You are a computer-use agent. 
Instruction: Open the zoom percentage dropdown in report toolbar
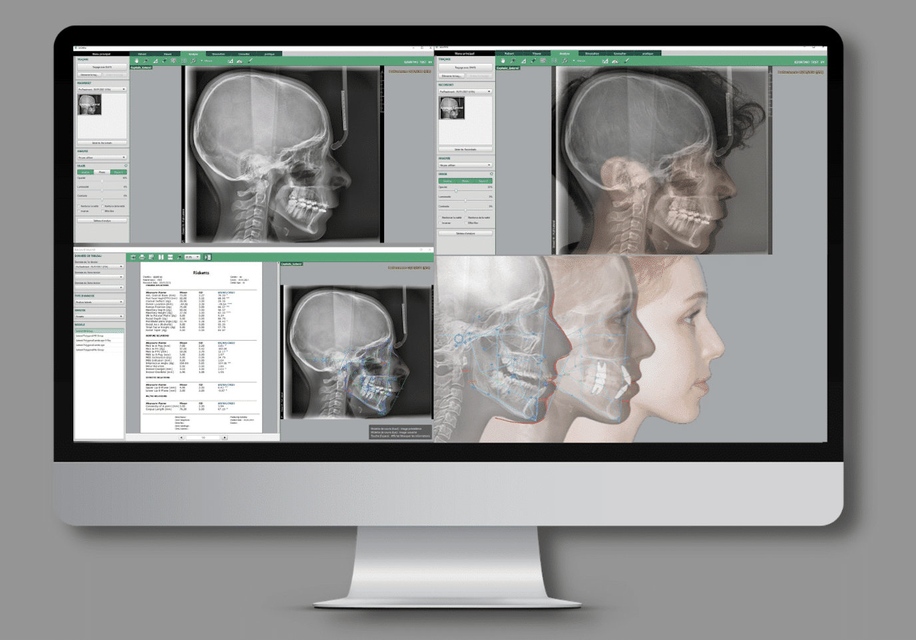[192, 257]
